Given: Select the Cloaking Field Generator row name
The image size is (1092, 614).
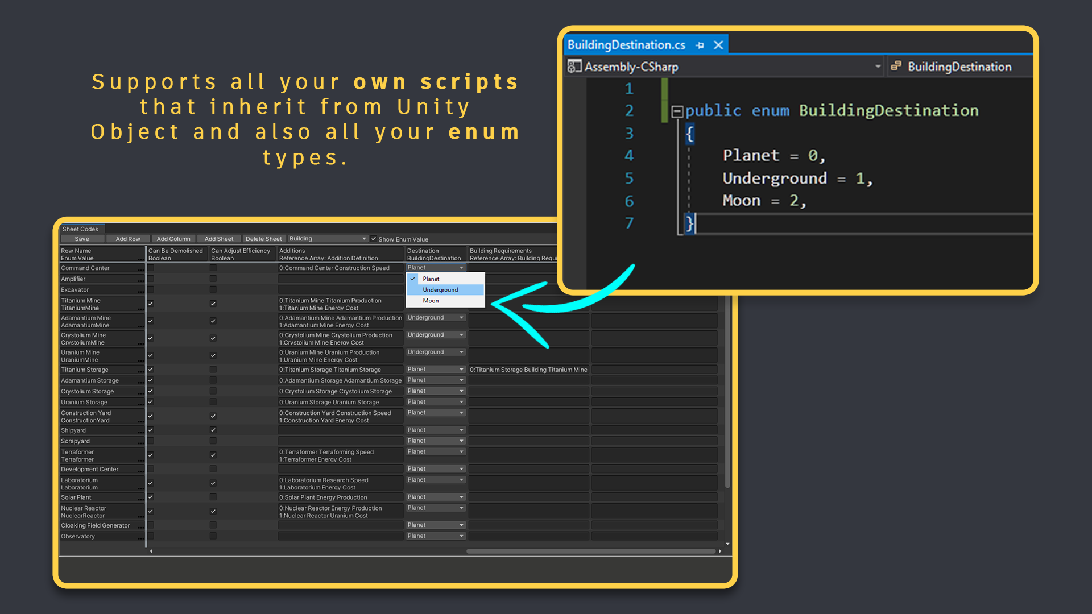Looking at the screenshot, I should (96, 525).
